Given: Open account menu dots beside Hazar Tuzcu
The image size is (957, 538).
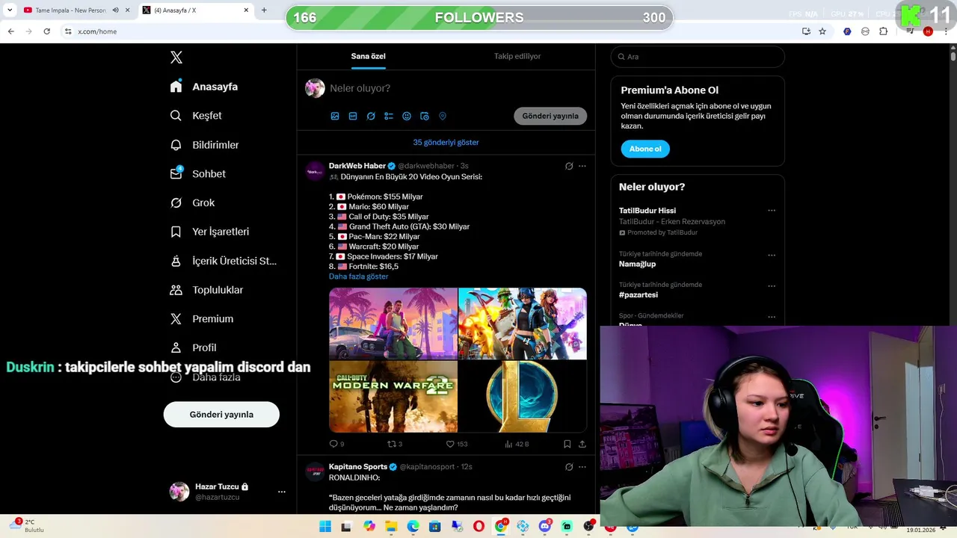Looking at the screenshot, I should (282, 492).
